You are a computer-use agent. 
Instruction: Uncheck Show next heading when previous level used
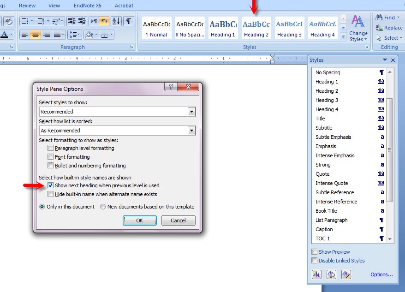51,185
